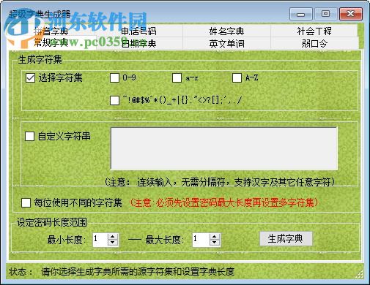Switch to the 电话号码 tab

138,31
